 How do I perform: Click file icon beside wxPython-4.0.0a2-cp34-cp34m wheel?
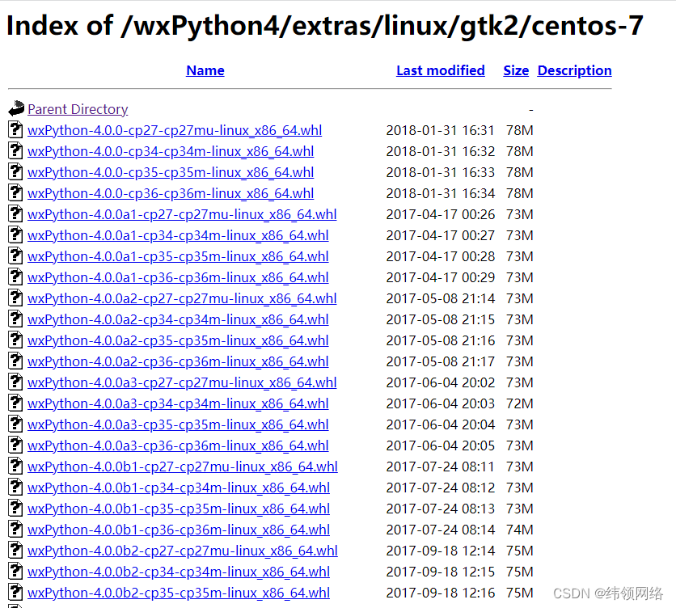(15, 319)
